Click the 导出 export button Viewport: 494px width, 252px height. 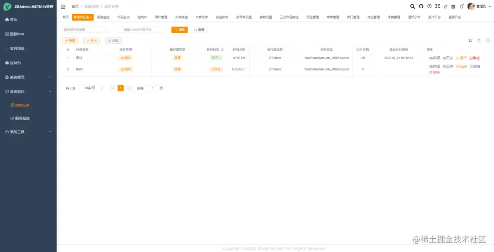[x=91, y=41]
